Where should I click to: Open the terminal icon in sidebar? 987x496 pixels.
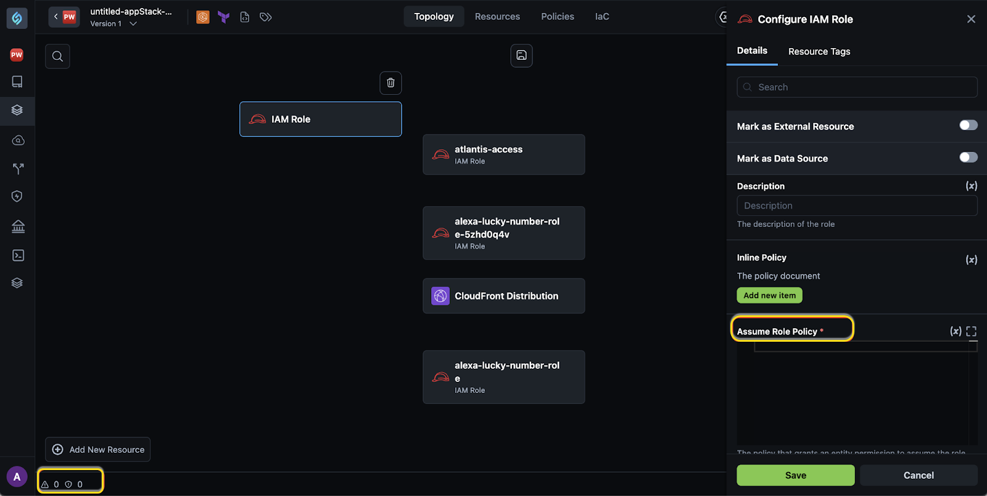(x=18, y=255)
